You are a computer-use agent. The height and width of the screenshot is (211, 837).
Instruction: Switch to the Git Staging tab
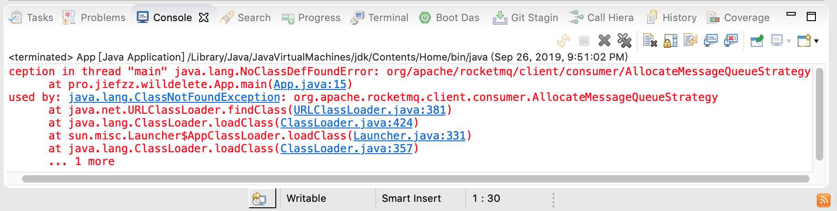(x=525, y=17)
